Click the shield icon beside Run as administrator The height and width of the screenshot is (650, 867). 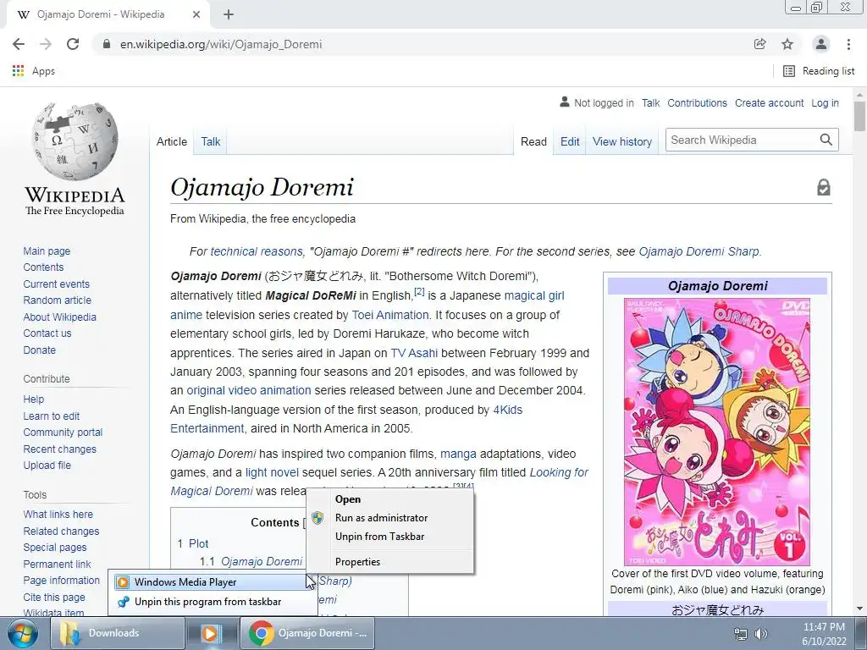click(318, 518)
